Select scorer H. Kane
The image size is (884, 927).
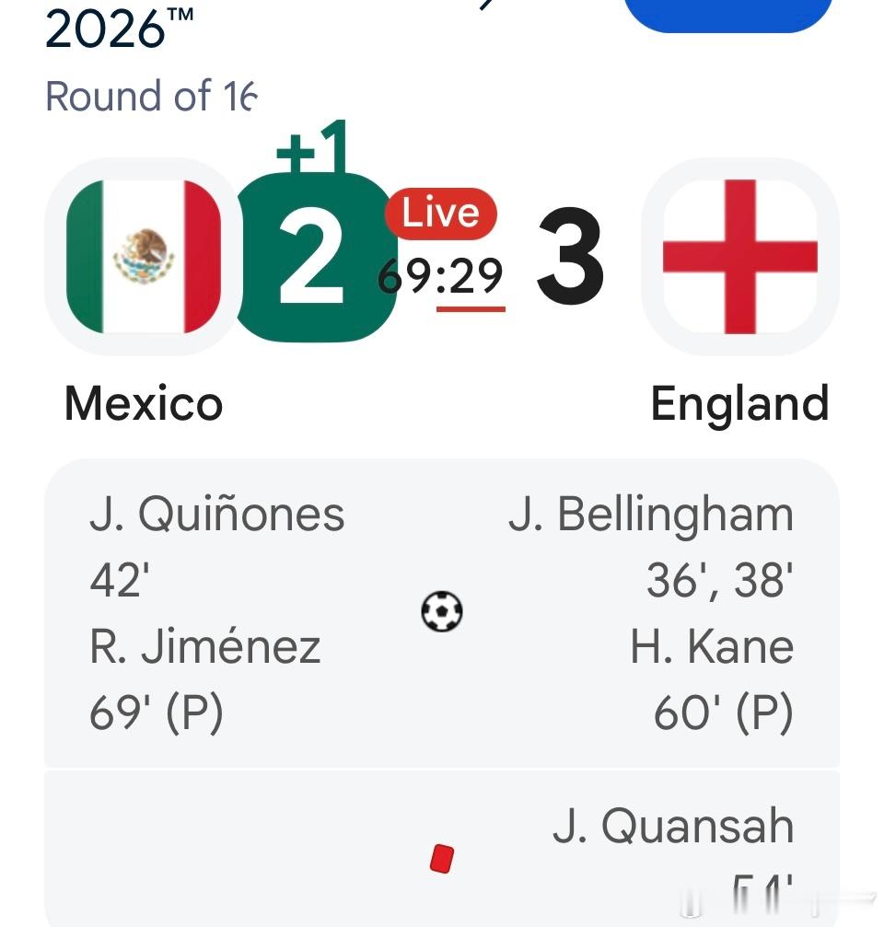(712, 647)
